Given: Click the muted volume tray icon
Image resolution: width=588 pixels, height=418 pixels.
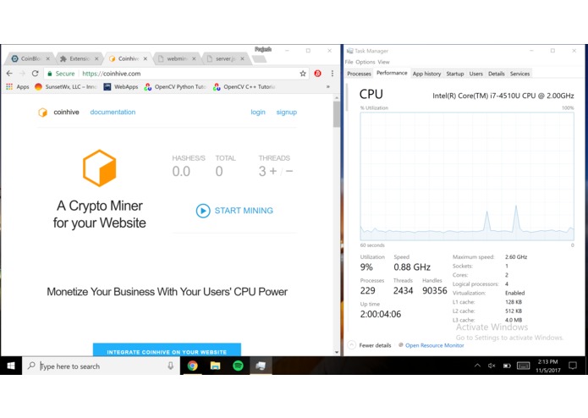Looking at the screenshot, I should (492, 366).
